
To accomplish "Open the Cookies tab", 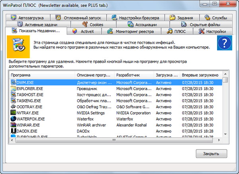I will [x=92, y=25].
